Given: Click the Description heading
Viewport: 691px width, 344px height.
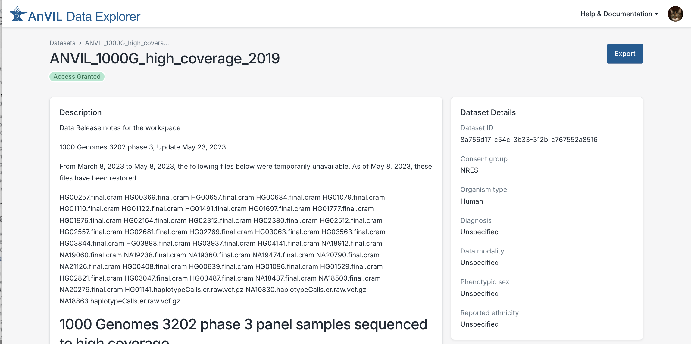Looking at the screenshot, I should click(80, 112).
